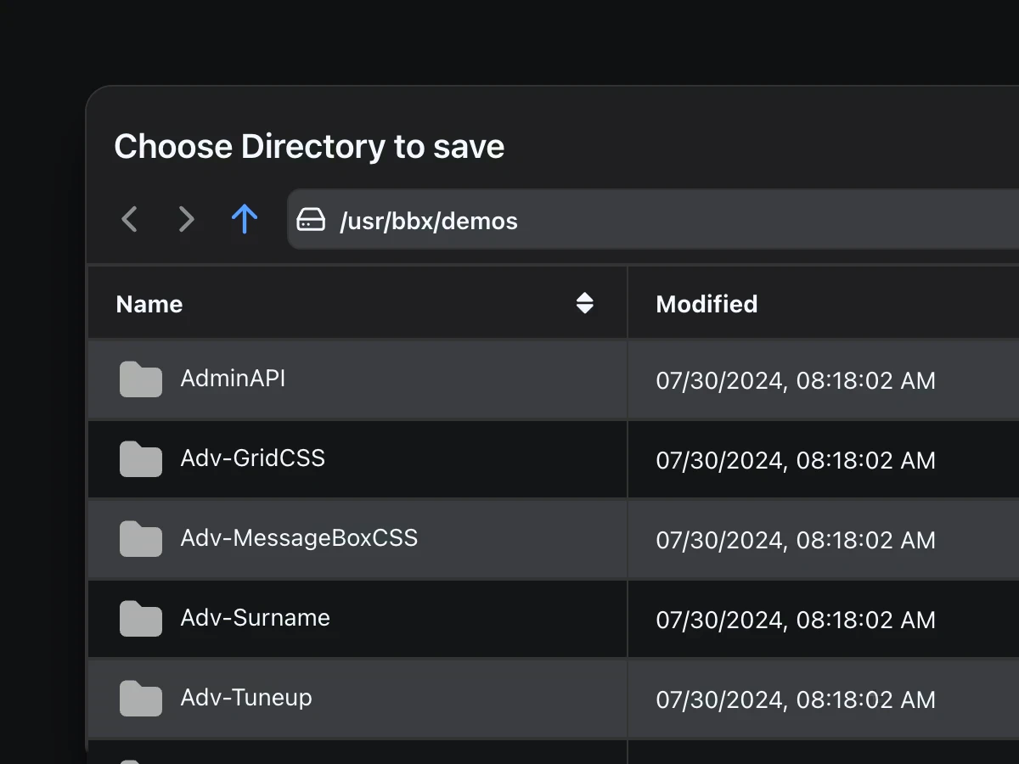Click the Adv-MessageBoxCSS folder icon
Image resolution: width=1019 pixels, height=764 pixels.
click(x=140, y=539)
